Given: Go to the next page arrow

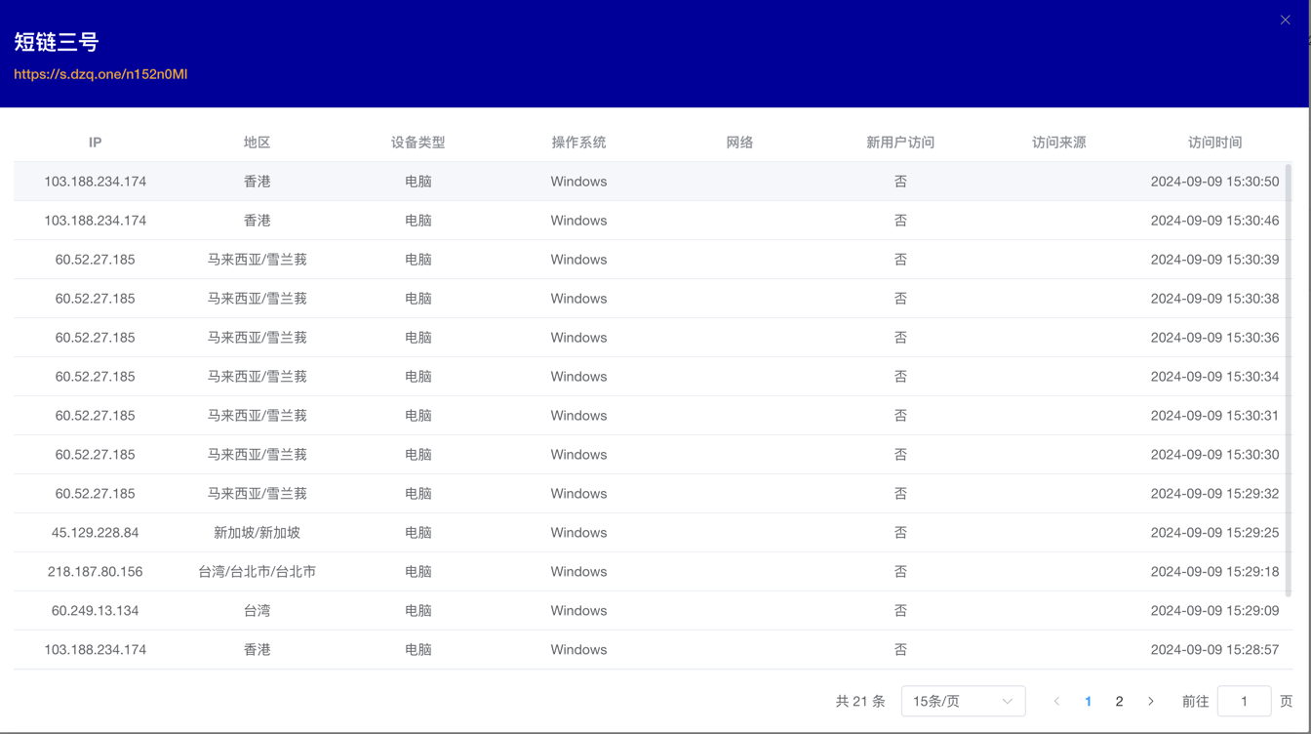Looking at the screenshot, I should 1151,701.
